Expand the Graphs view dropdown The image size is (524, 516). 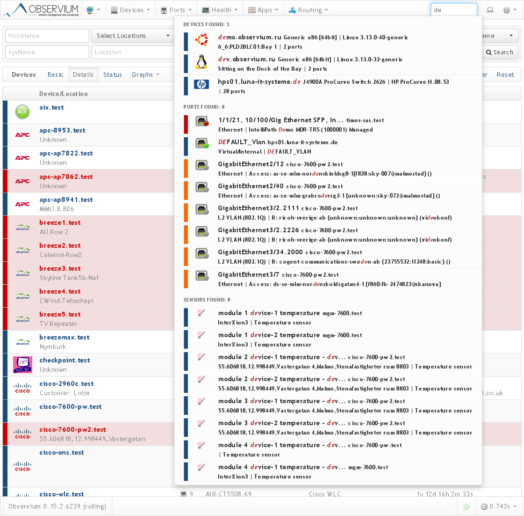click(145, 74)
